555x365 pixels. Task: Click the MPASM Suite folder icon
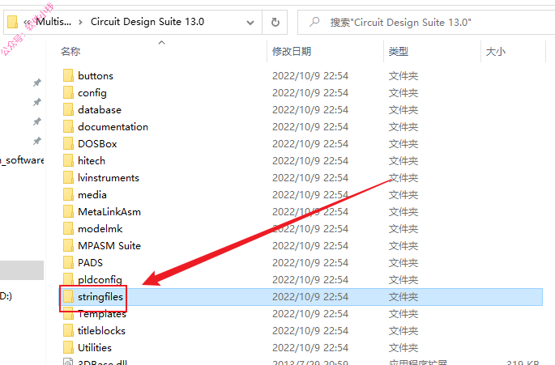coord(68,245)
